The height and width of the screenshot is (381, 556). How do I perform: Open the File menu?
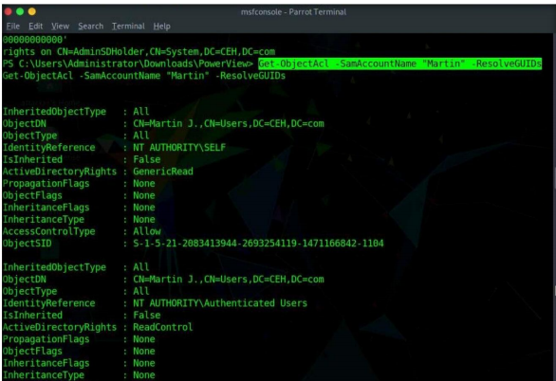point(13,27)
